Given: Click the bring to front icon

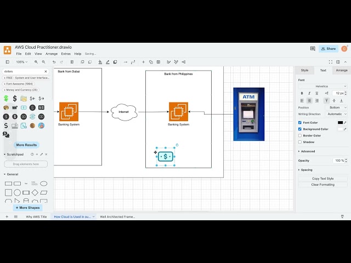Looking at the screenshot, I should tap(82, 62).
